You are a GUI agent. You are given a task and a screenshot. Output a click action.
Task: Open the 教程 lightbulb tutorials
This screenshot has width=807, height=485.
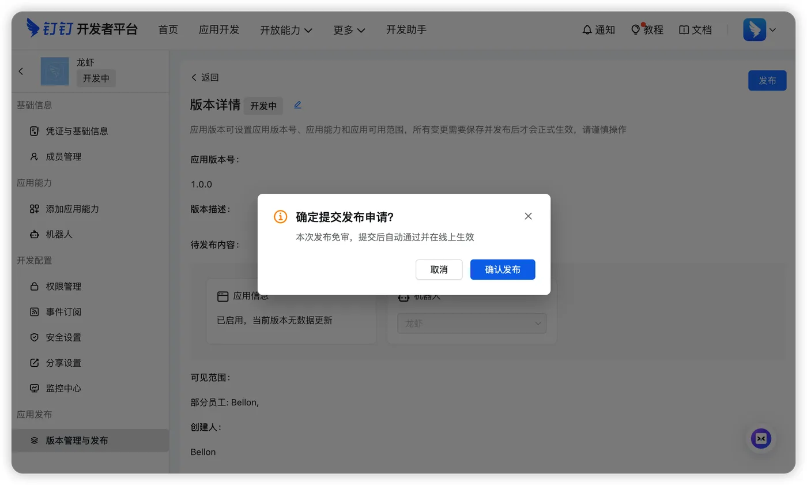click(x=647, y=29)
